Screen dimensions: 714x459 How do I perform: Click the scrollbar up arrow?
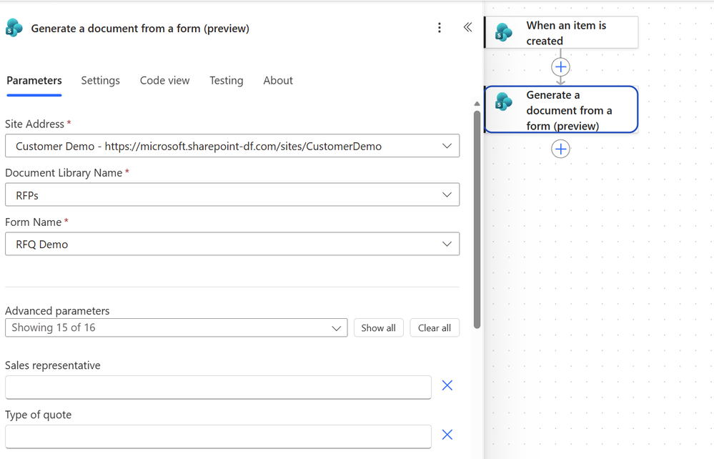click(477, 104)
